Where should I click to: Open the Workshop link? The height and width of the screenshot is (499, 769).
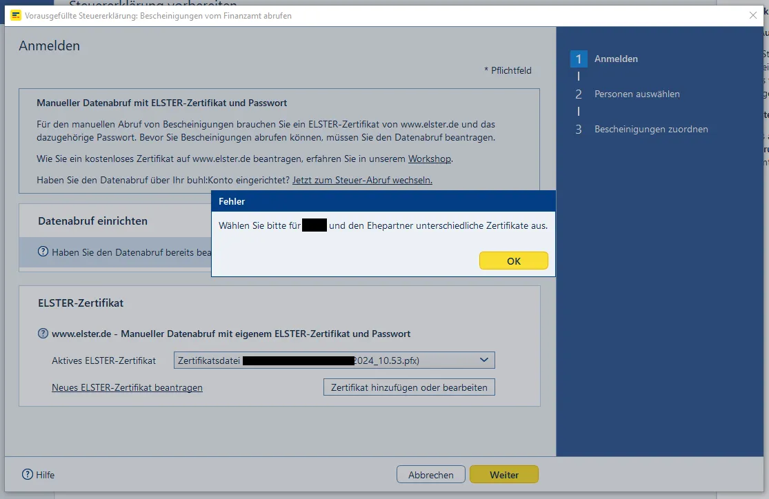[x=430, y=159]
